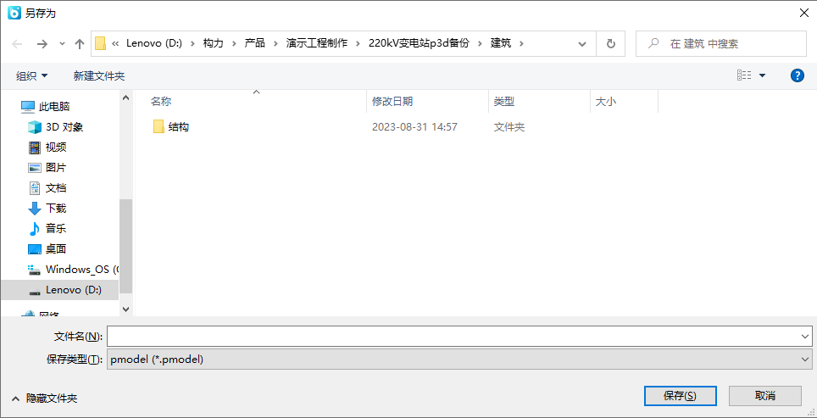The image size is (817, 418).
Task: Go forward using the forward arrow
Action: coord(42,44)
